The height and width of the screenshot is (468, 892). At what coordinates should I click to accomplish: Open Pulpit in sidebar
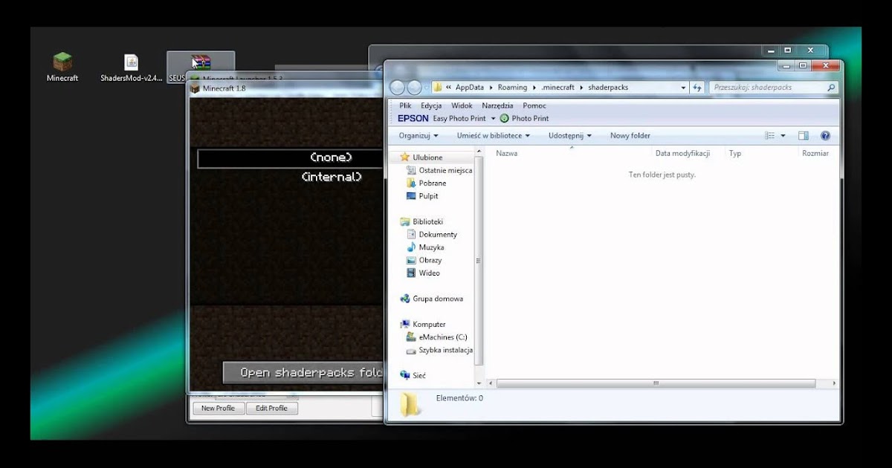coord(422,196)
